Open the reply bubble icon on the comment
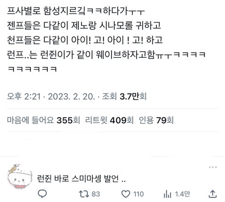 coord(42,194)
